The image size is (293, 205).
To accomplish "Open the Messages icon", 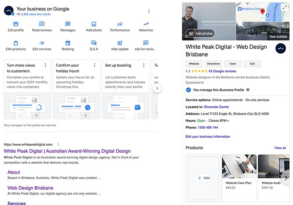I will [x=68, y=24].
